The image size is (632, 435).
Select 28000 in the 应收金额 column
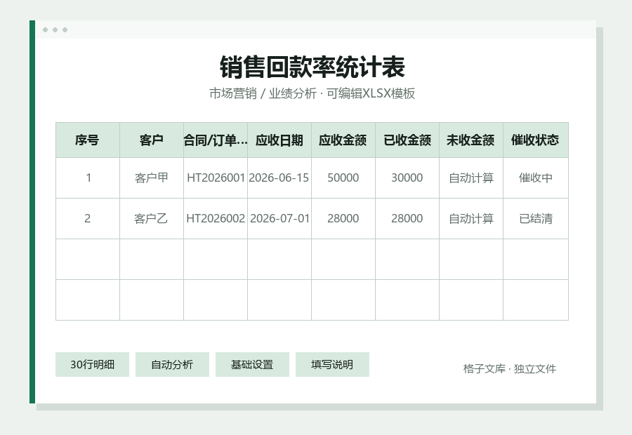pos(343,219)
